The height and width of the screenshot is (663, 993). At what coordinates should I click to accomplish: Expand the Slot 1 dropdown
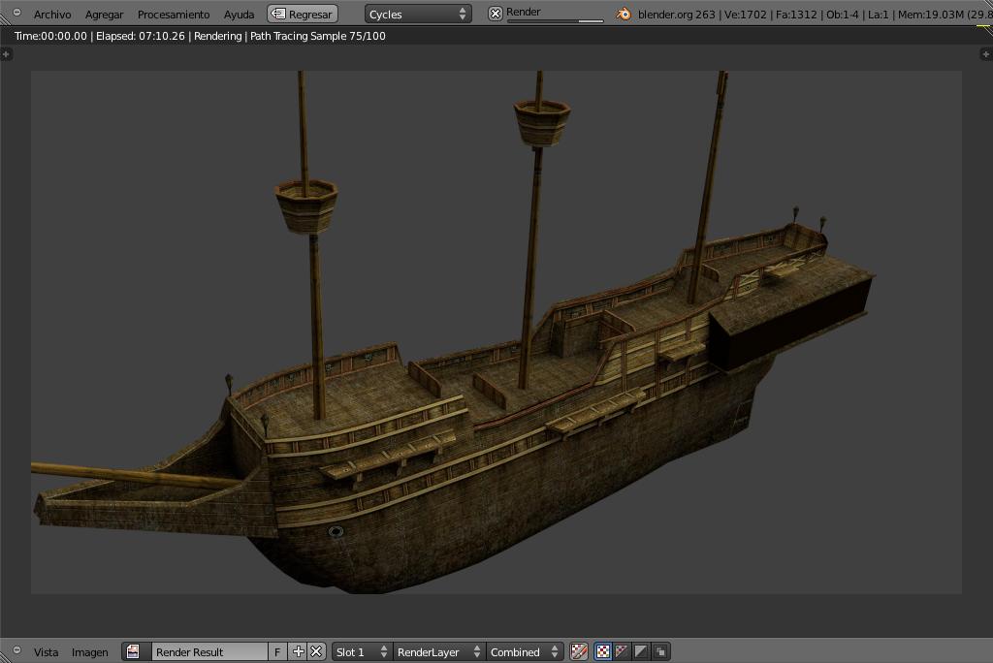pos(361,652)
